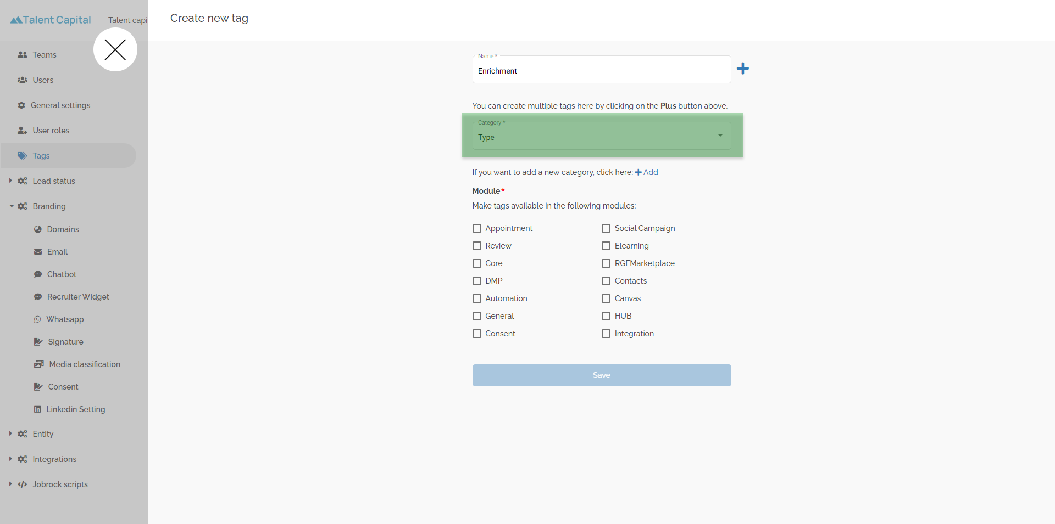Screen dimensions: 1055x524
Task: Select the DMP module checkbox
Action: [x=477, y=281]
